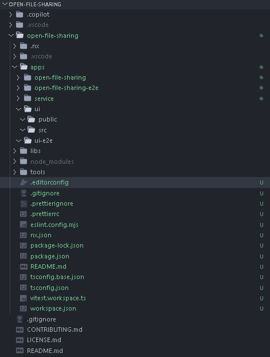270x357 pixels.
Task: Click the green modified dot beside apps
Action: 261,67
